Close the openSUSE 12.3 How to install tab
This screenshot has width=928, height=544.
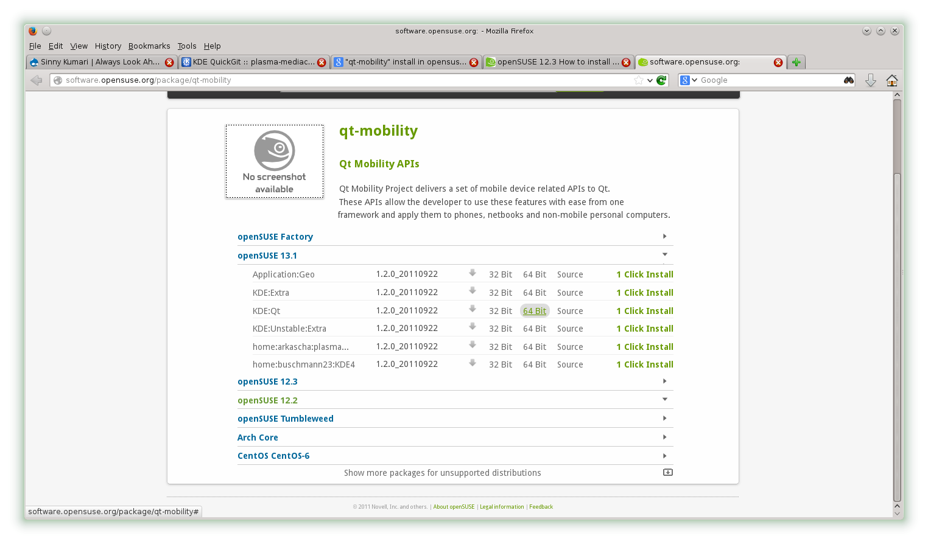(626, 62)
